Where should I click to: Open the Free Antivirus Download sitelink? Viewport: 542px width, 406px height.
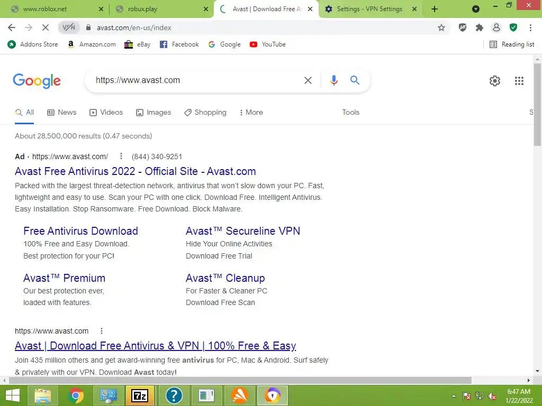coord(80,231)
